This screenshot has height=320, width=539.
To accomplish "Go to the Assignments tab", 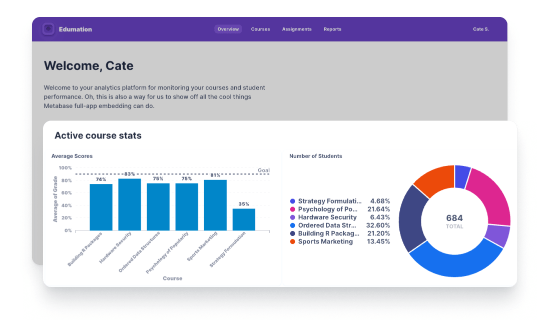I will coord(297,29).
